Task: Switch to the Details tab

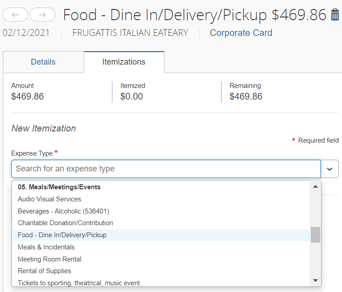Action: tap(43, 62)
